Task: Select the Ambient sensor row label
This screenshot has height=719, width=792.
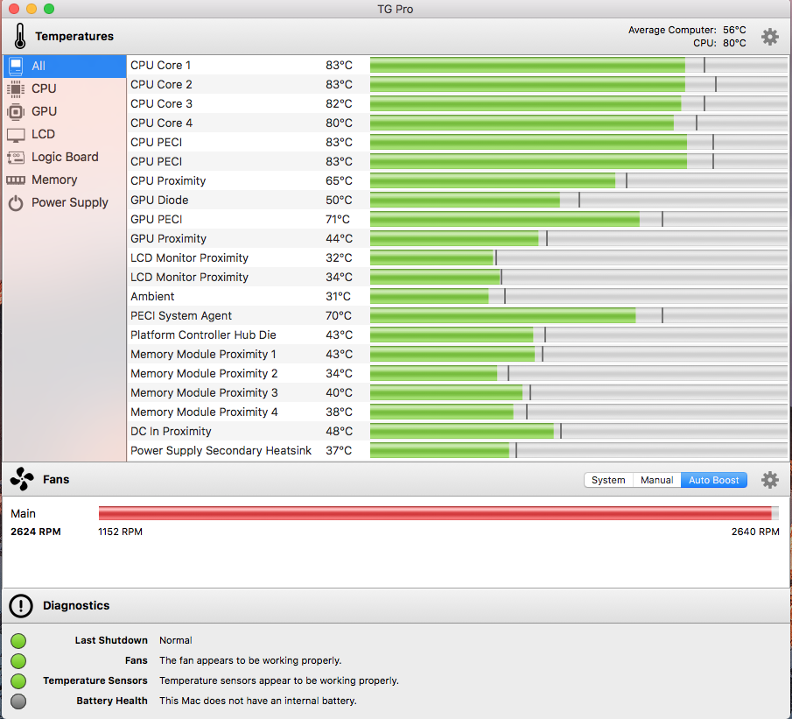Action: pyautogui.click(x=152, y=296)
